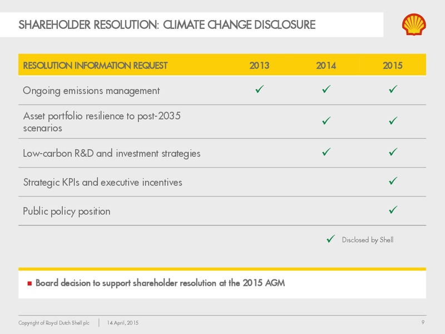
Task: Select the Asset portfolio resilience to post-2035 scenarios text
Action: [x=102, y=122]
